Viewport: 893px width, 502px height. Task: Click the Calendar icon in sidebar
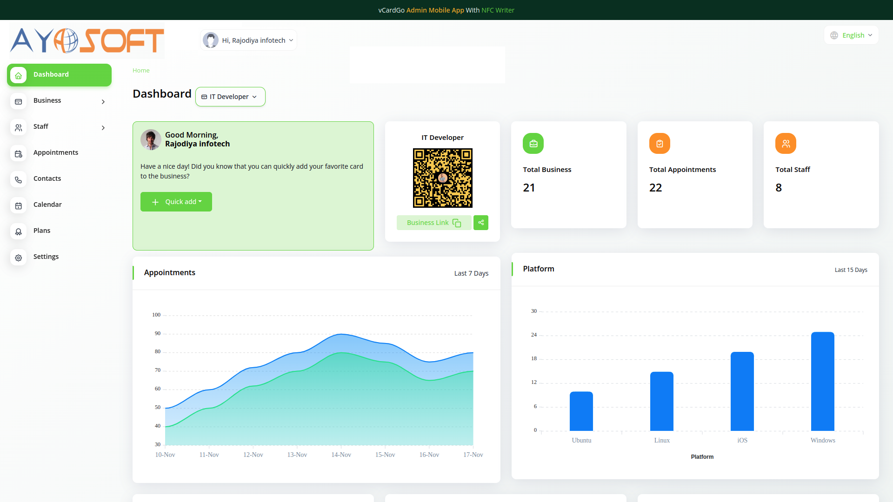coord(19,205)
